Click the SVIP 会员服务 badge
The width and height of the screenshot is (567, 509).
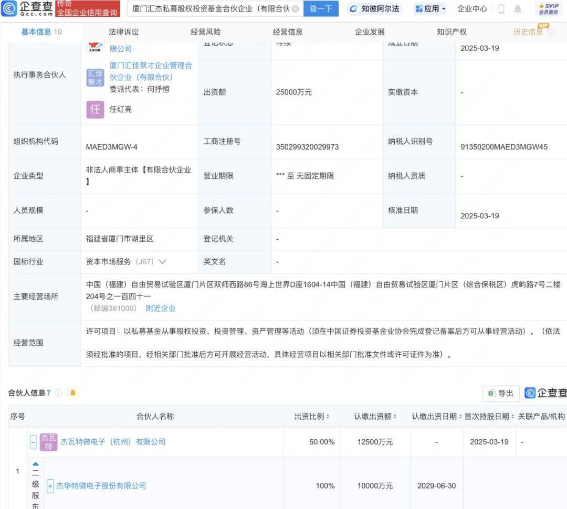coord(549,9)
